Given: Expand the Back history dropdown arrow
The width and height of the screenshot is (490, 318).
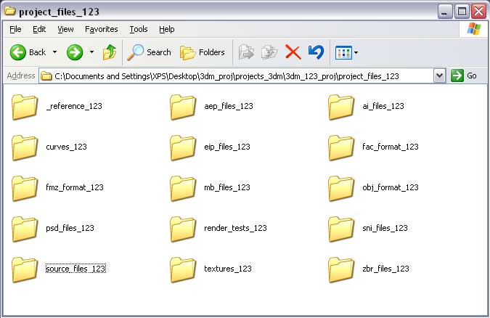Looking at the screenshot, I should 54,52.
